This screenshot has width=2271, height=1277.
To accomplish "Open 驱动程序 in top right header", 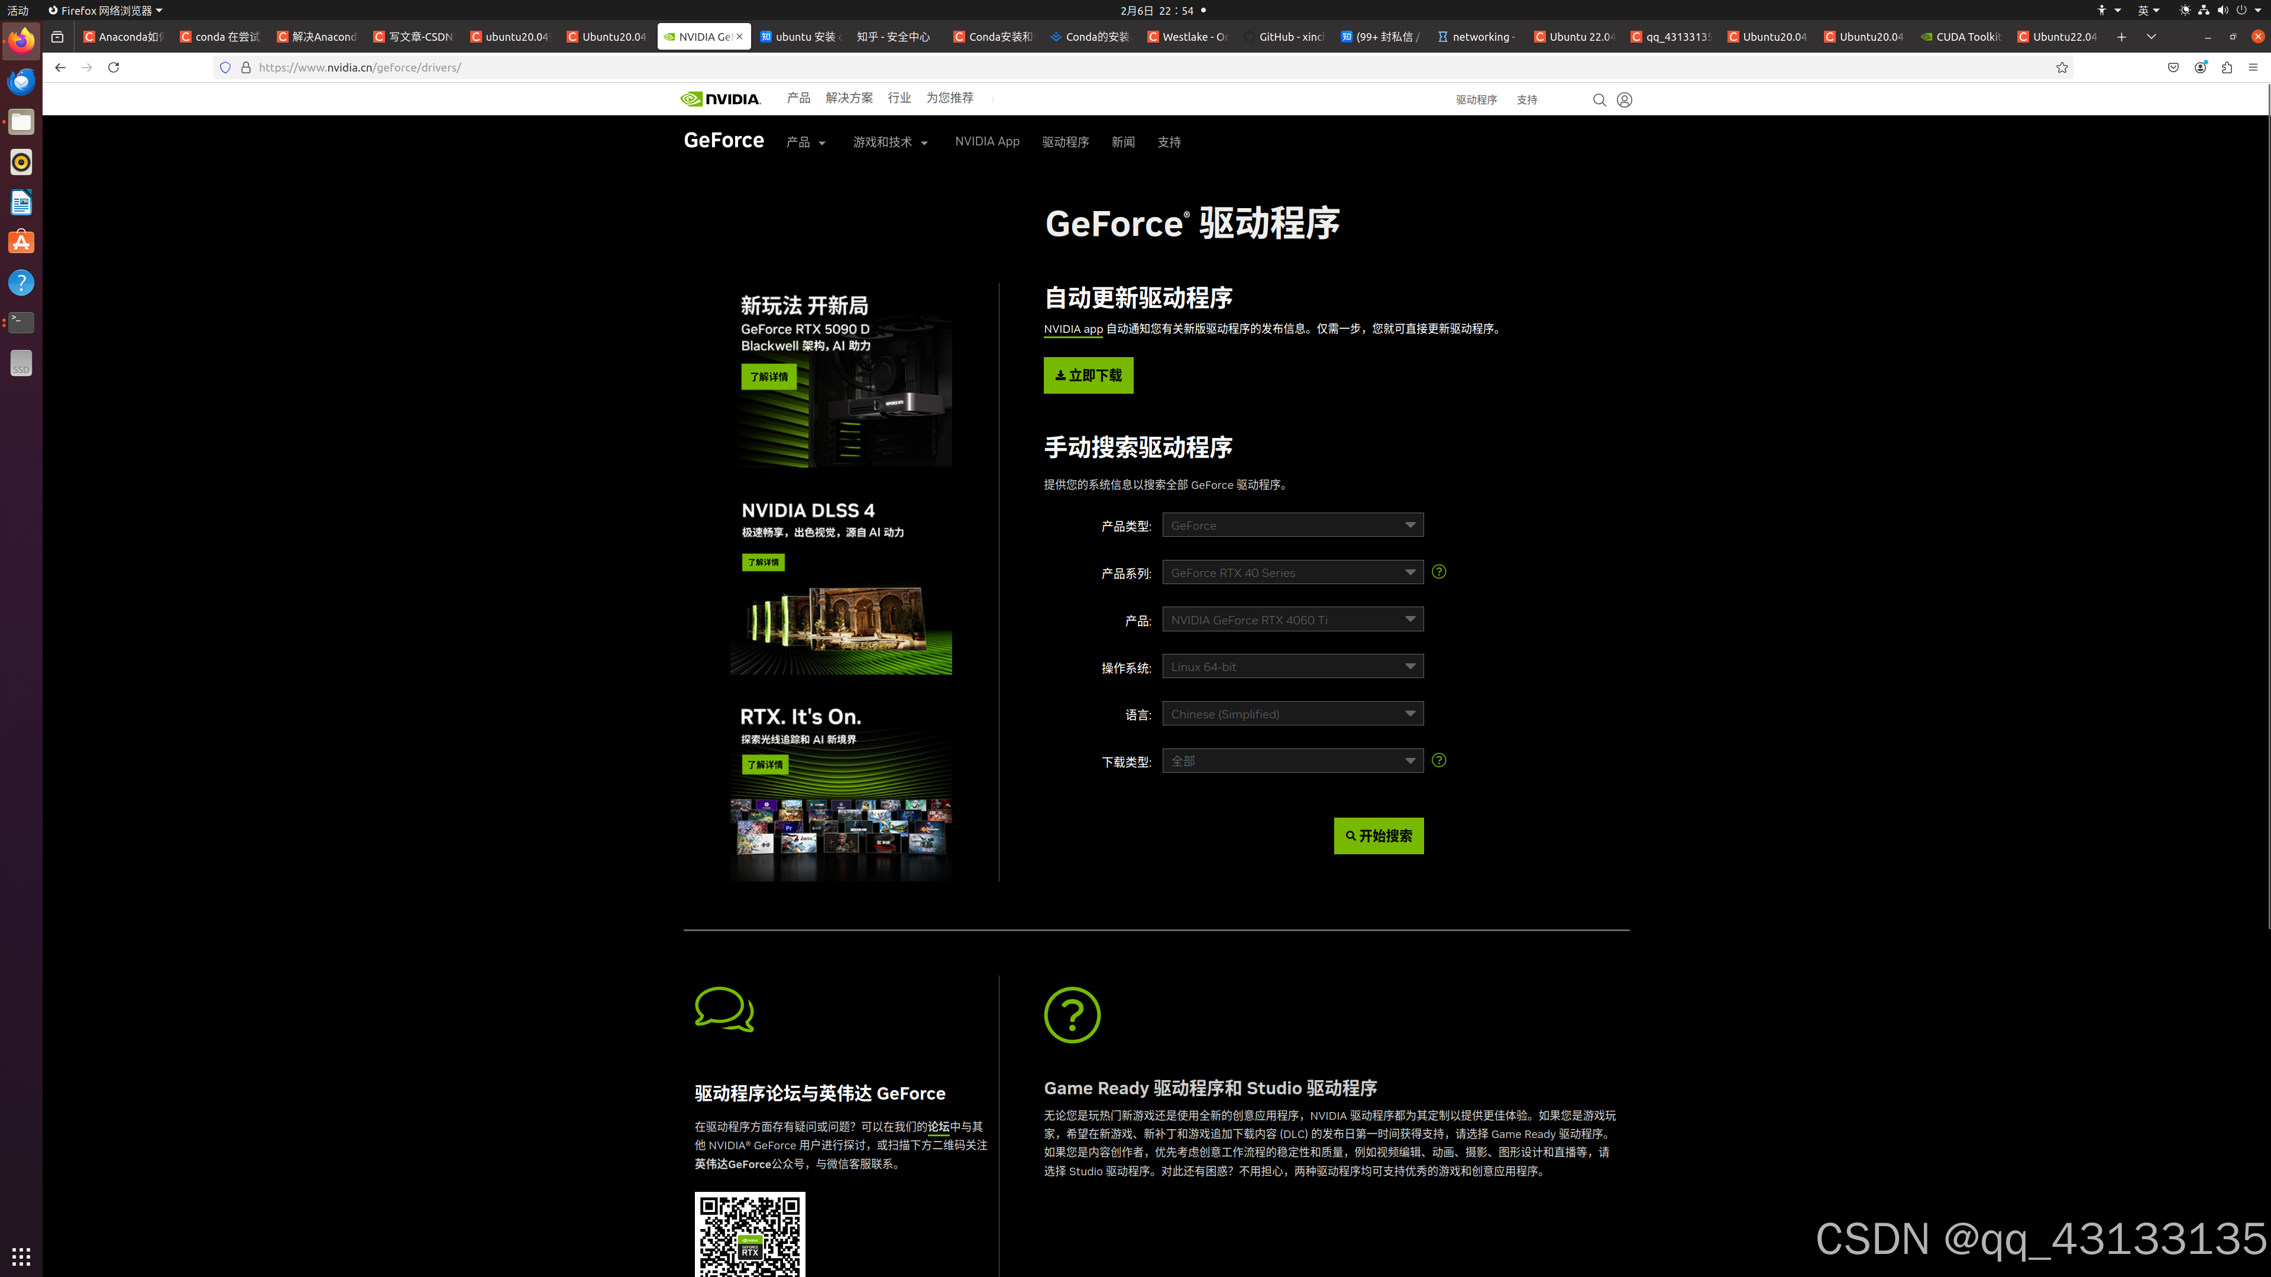I will [1476, 99].
